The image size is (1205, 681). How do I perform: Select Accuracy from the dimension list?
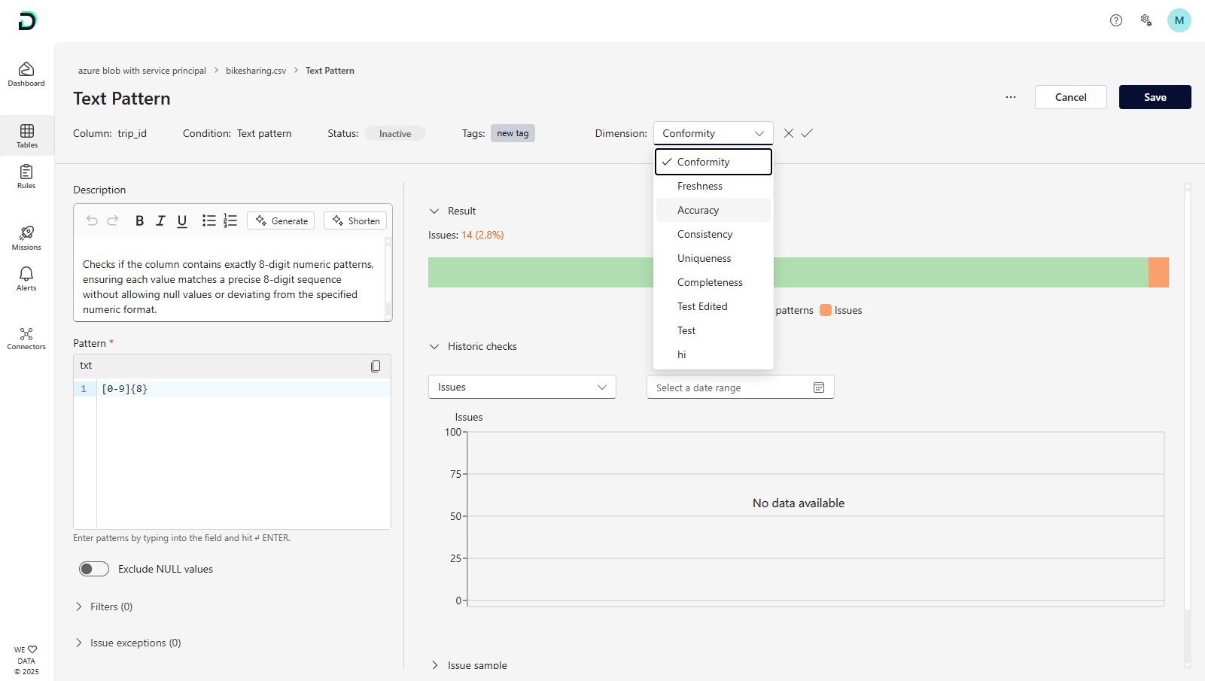point(698,210)
